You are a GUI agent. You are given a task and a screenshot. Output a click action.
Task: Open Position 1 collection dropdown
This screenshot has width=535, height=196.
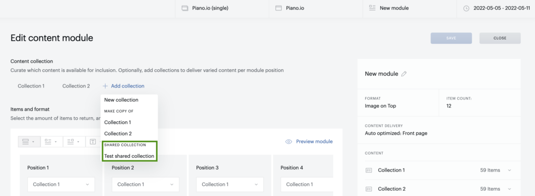[61, 185]
